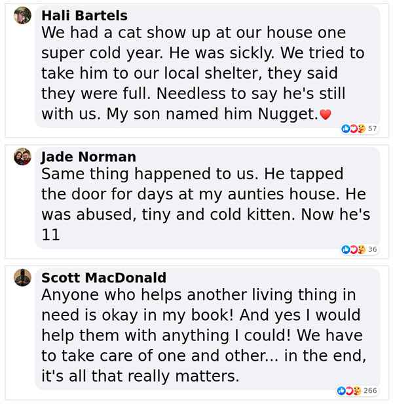Screen dimensions: 393x404
Task: Click care reaction icon on Jade's comment
Action: [362, 249]
